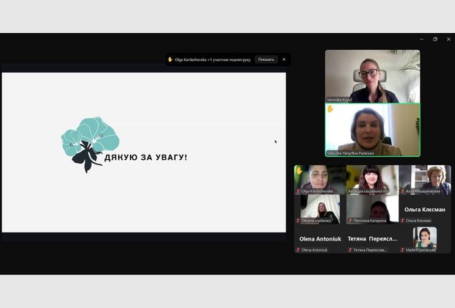This screenshot has height=308, width=455.
Task: Select Майя Юрковська's video tile
Action: pos(425,240)
